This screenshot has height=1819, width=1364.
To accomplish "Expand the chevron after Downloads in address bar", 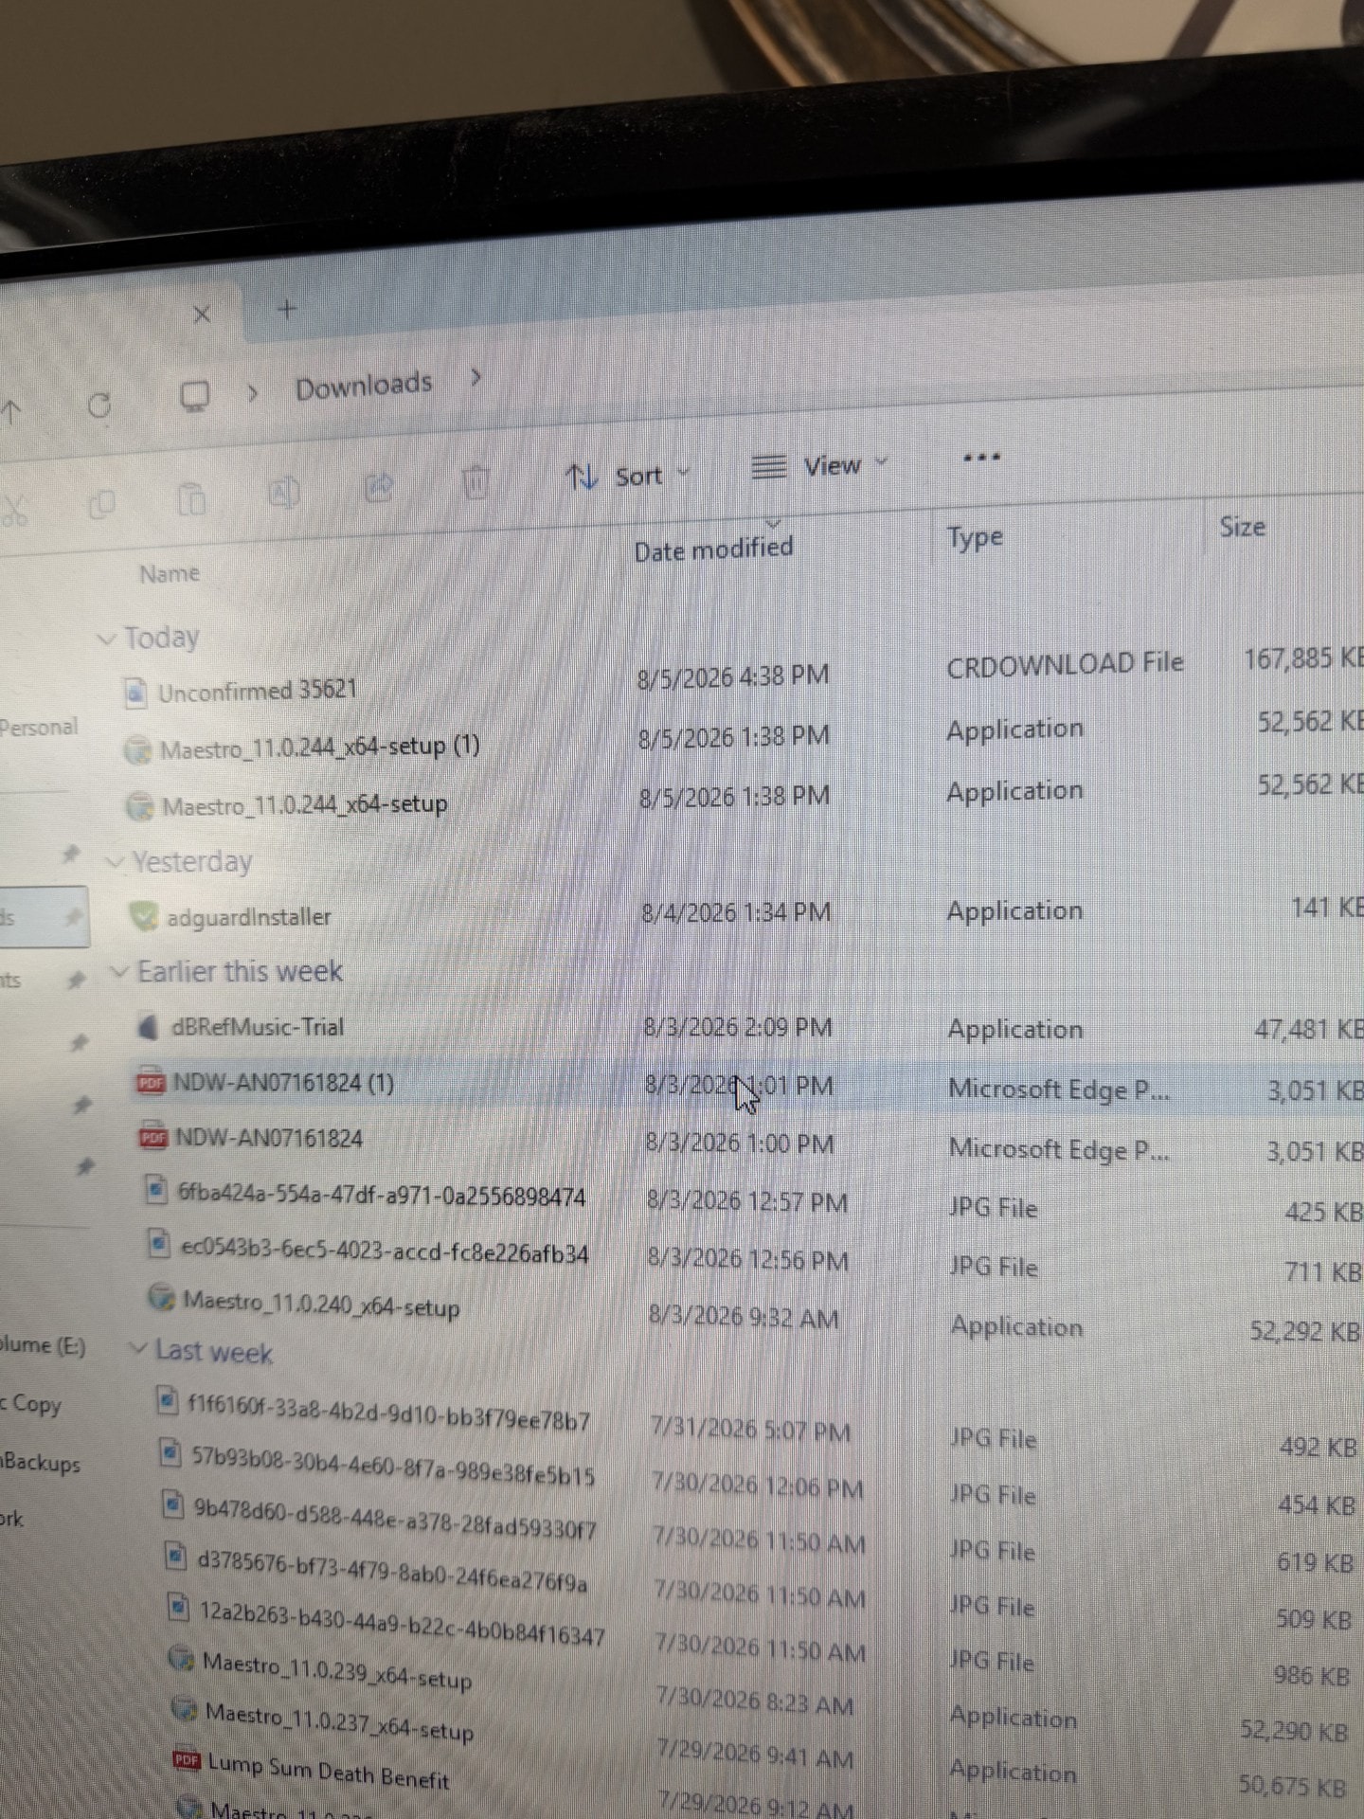I will 476,378.
